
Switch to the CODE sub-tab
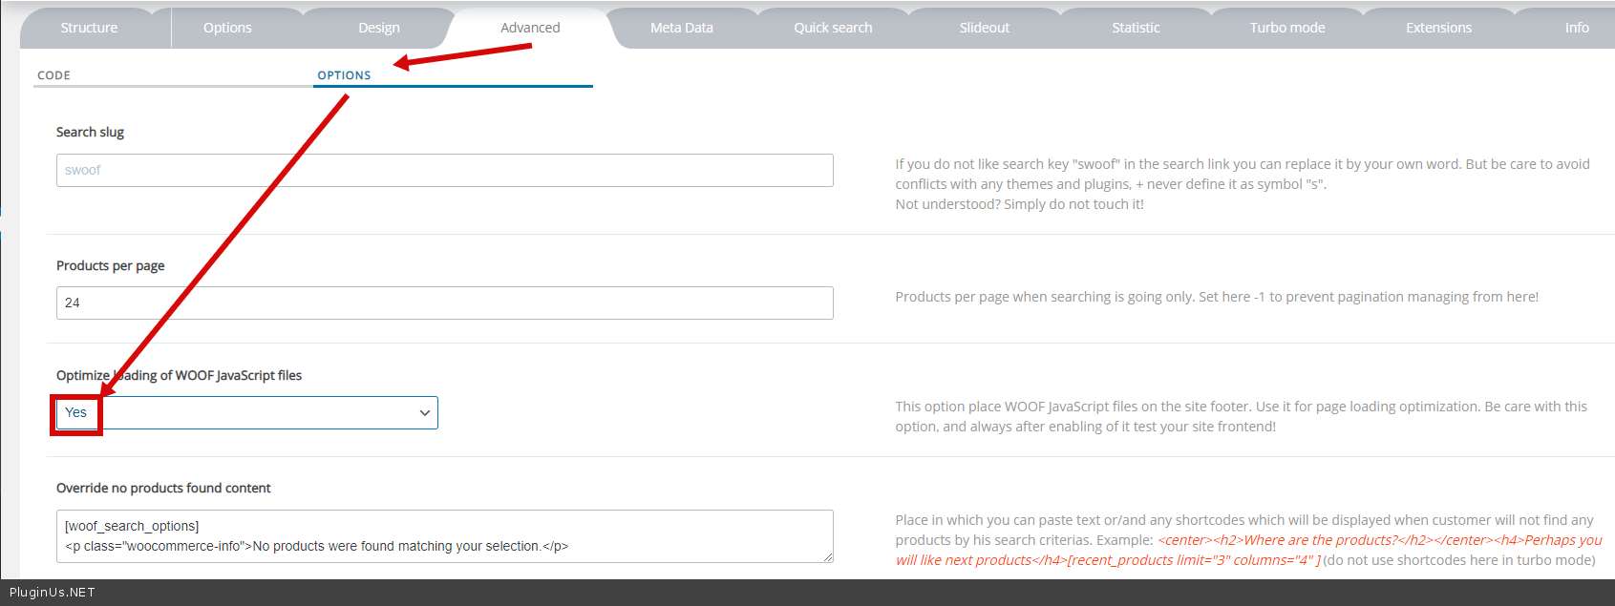pyautogui.click(x=54, y=75)
